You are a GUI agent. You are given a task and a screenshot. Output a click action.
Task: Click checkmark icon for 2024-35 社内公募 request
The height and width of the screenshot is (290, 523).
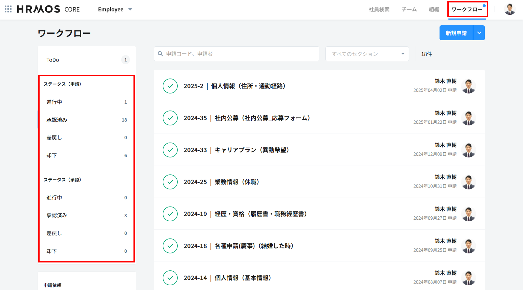tap(170, 118)
